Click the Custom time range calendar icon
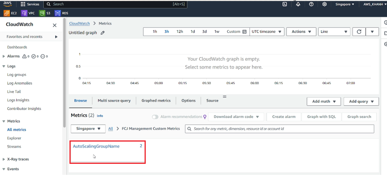 click(x=244, y=32)
